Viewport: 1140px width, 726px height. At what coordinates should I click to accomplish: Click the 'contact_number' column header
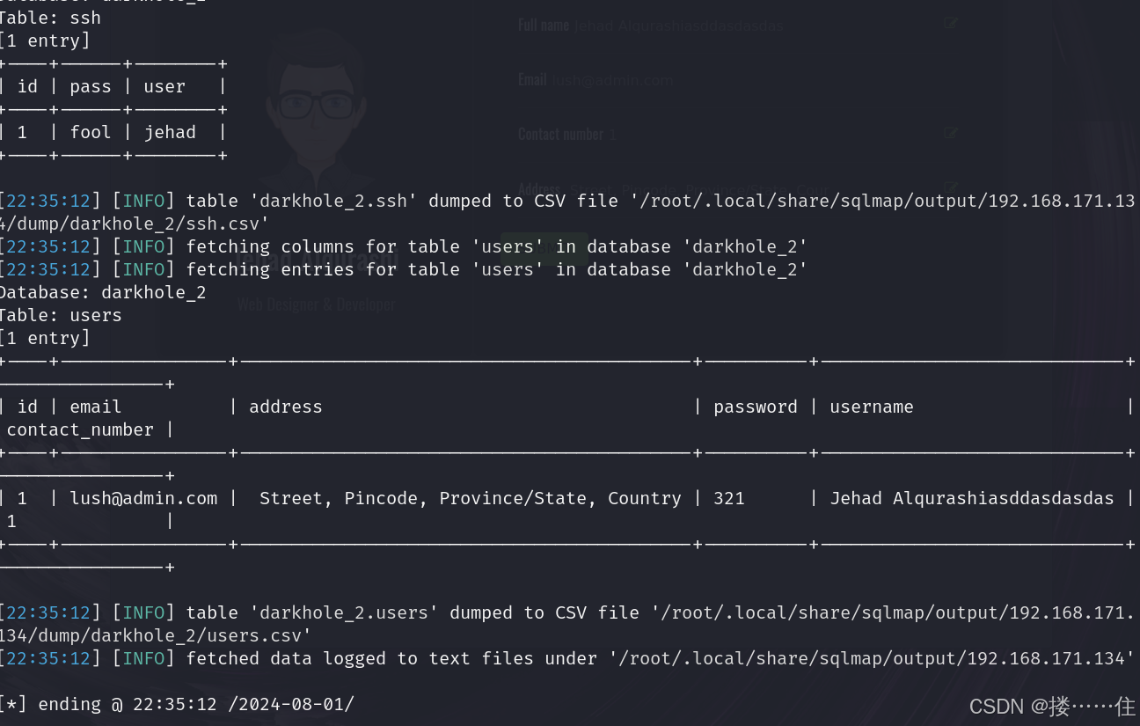(80, 429)
